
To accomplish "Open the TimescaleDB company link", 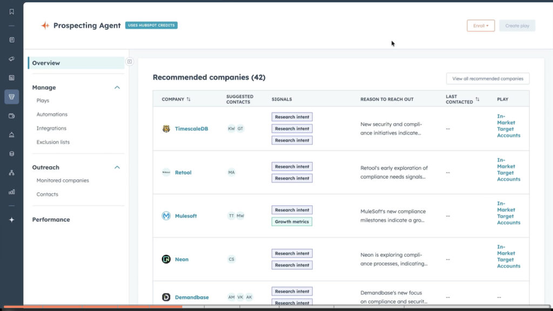I will coord(192,129).
